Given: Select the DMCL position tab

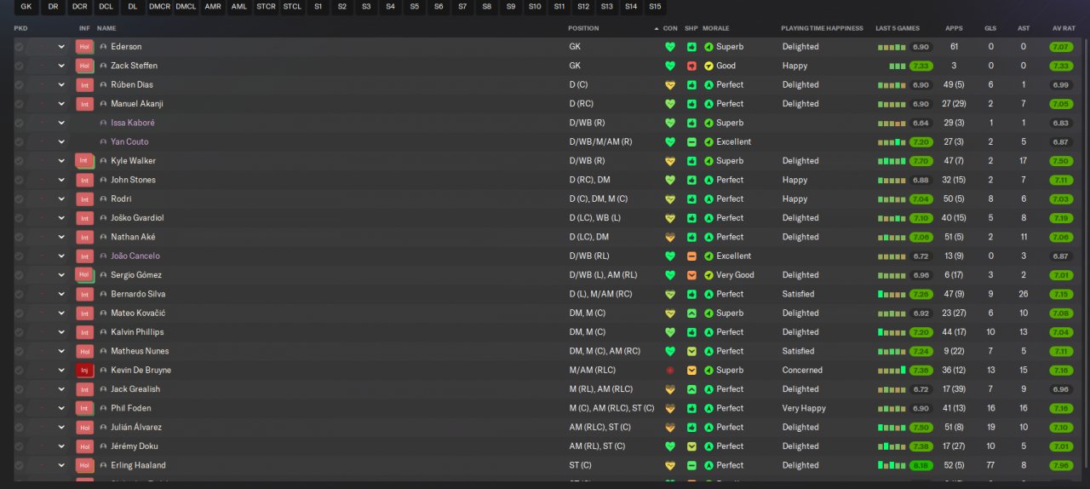Looking at the screenshot, I should tap(185, 7).
